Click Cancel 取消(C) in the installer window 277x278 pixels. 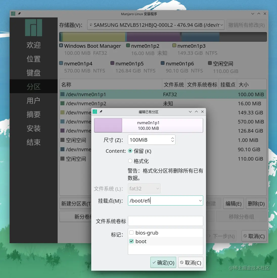254,236
